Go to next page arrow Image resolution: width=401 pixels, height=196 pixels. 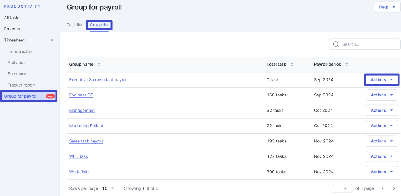394,188
